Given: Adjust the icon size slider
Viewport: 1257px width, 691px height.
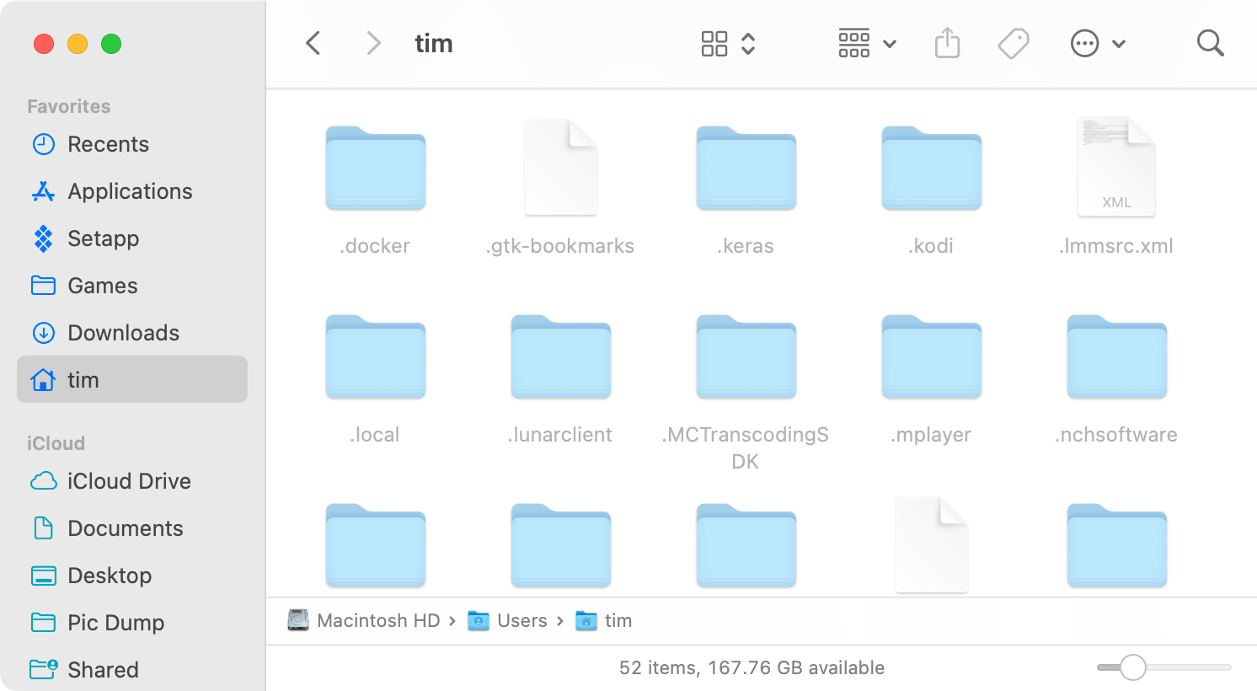Looking at the screenshot, I should pyautogui.click(x=1133, y=667).
